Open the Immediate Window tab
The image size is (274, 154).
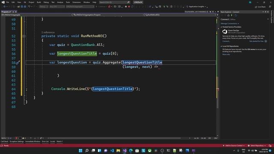pos(33,142)
